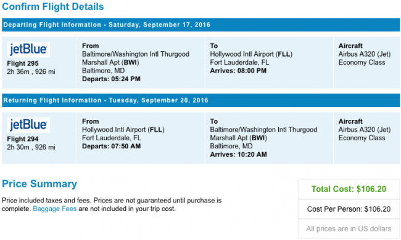Image resolution: width=401 pixels, height=240 pixels.
Task: Click FLL code in returning From cell
Action: 155,130
